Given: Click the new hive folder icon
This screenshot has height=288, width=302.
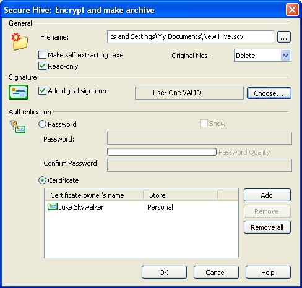Looking at the screenshot, I should click(19, 41).
